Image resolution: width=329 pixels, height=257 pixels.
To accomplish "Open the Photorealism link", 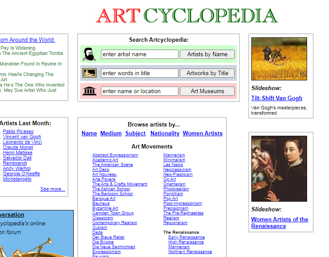I will tap(176, 189).
